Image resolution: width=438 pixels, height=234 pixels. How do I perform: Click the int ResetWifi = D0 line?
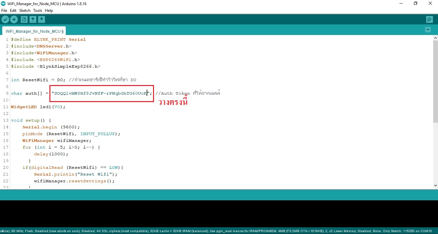73,80
